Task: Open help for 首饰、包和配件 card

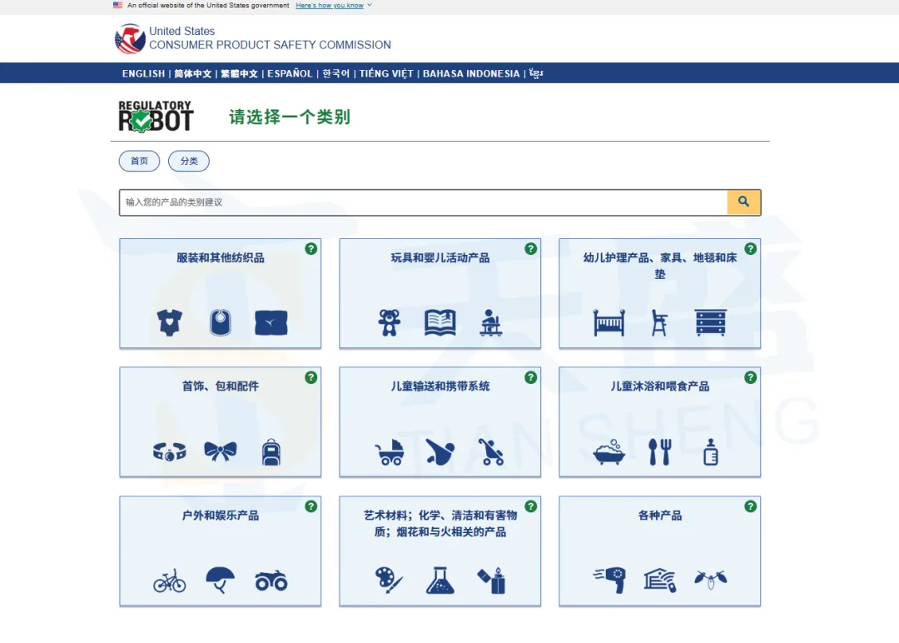Action: tap(310, 377)
